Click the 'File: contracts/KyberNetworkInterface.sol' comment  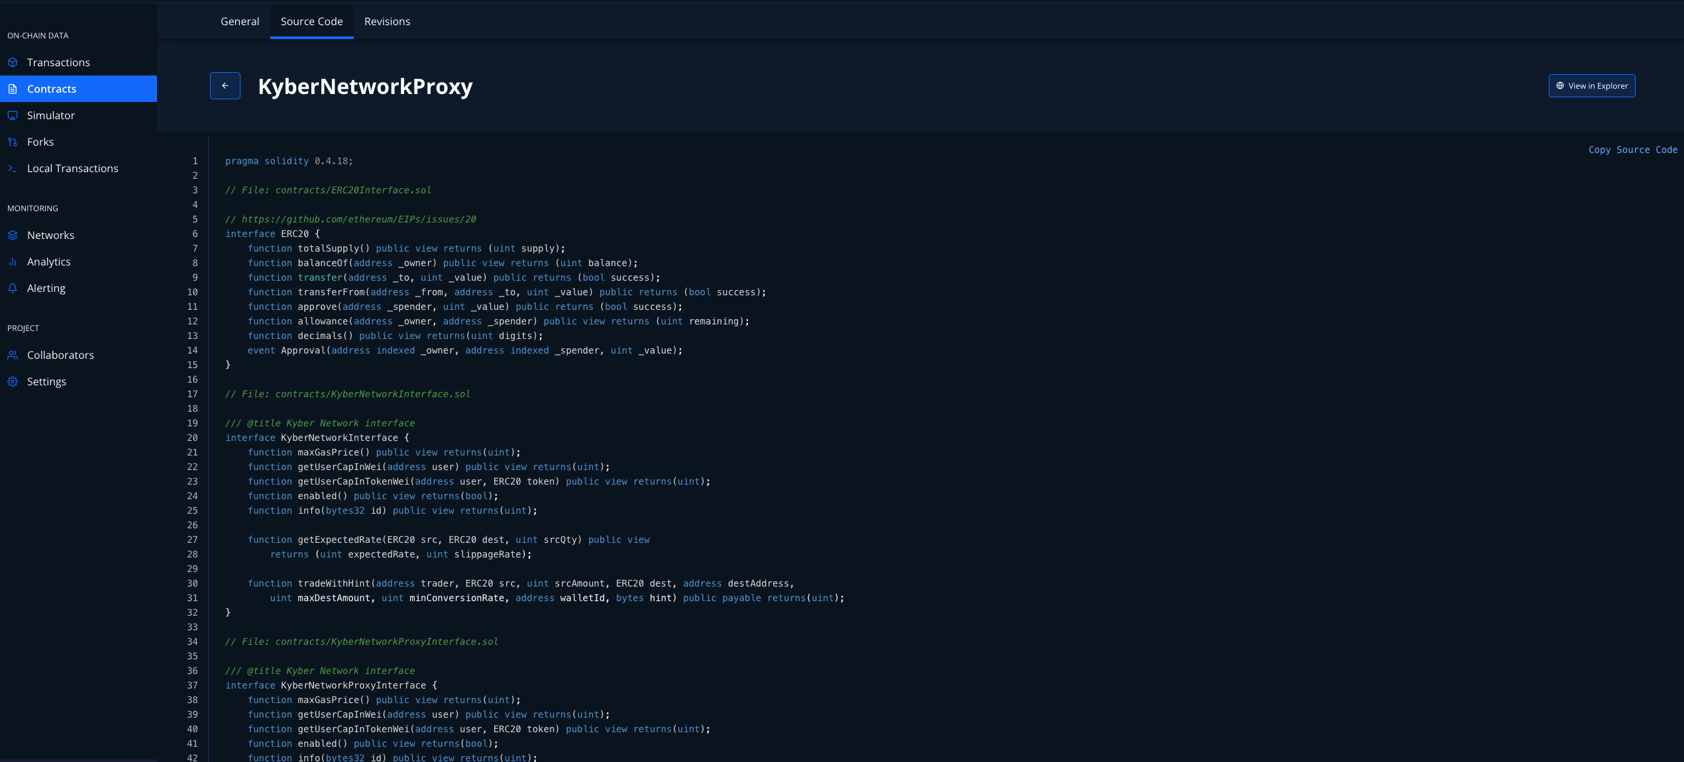[x=348, y=394]
